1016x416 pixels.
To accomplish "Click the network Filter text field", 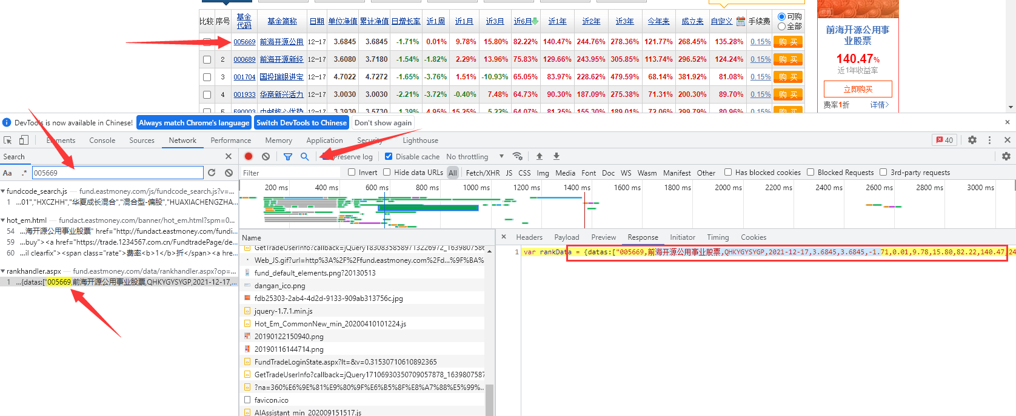I will pos(292,173).
